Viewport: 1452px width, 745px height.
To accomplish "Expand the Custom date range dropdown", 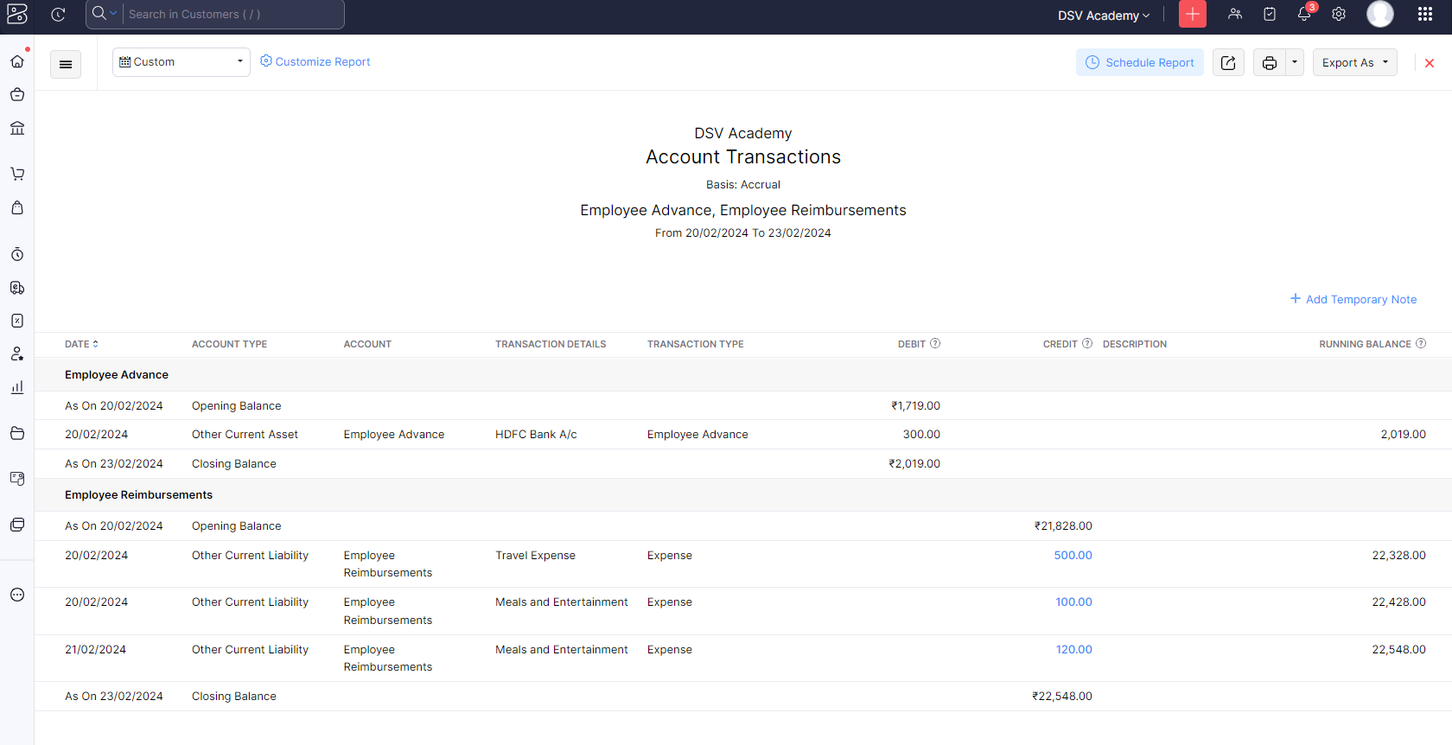I will pyautogui.click(x=181, y=62).
